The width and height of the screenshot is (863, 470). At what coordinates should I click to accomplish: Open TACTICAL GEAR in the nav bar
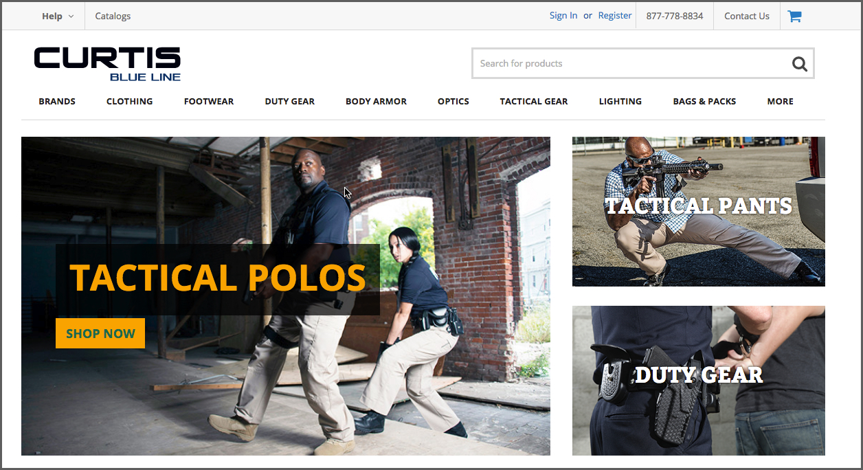pyautogui.click(x=533, y=101)
